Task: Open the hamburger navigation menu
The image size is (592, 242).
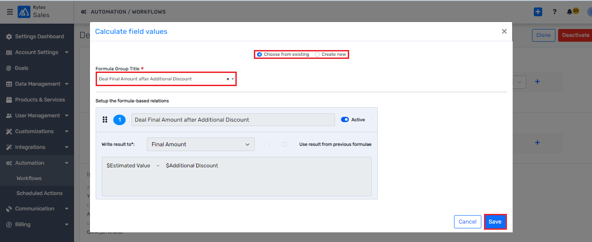Action: [10, 12]
